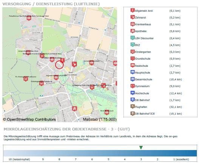Click the EKZ legend icon
Screen dimensions: 199x164
point(133,45)
